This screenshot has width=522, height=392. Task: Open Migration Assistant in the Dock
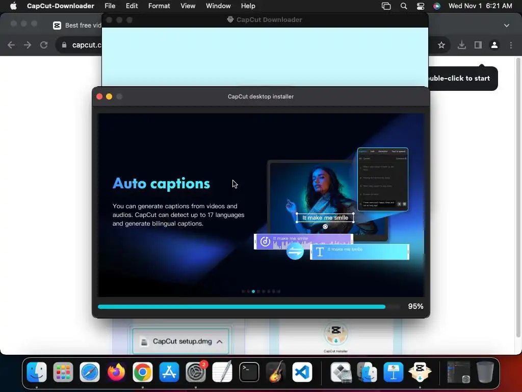(367, 372)
